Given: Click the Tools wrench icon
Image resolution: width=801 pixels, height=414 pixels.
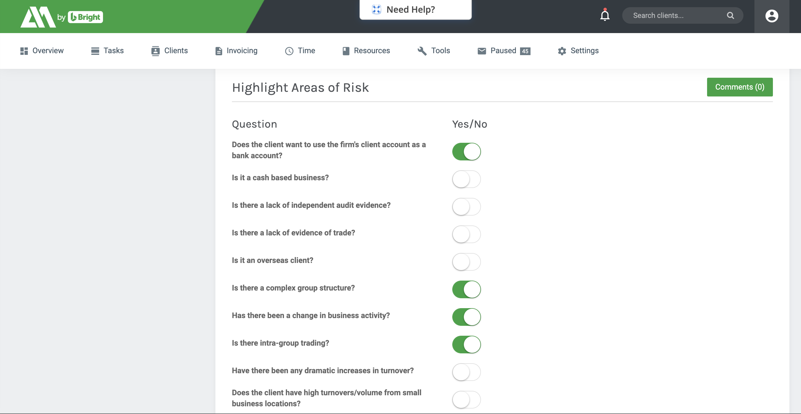Looking at the screenshot, I should (x=421, y=51).
